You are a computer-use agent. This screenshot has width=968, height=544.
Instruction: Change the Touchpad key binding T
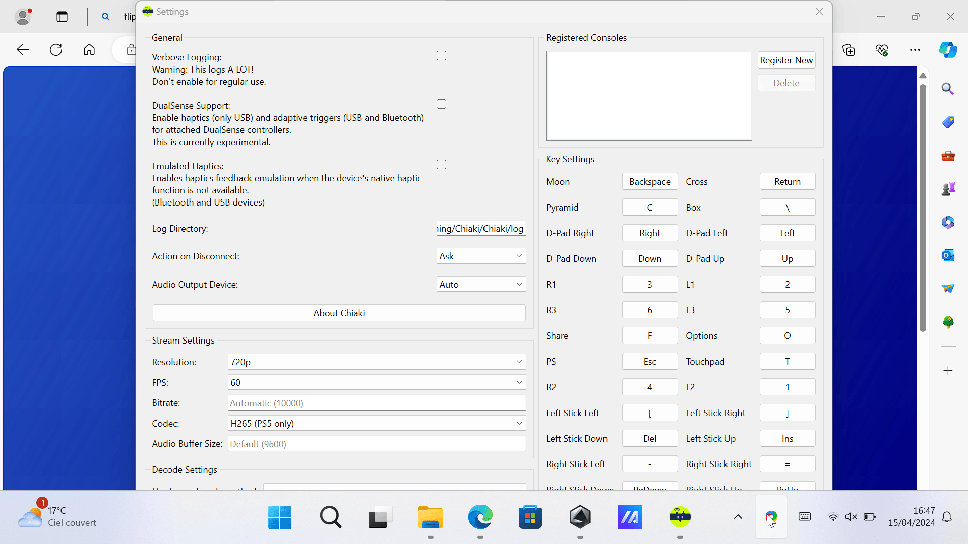point(788,362)
